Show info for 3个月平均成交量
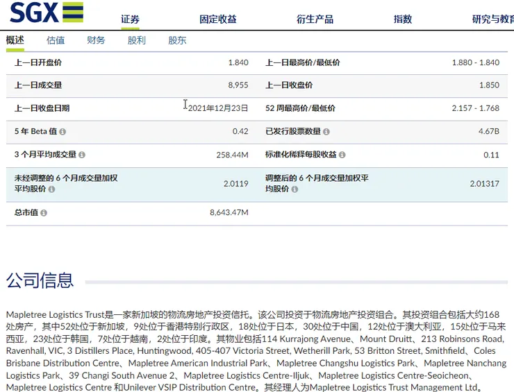The height and width of the screenshot is (392, 514). click(x=82, y=155)
